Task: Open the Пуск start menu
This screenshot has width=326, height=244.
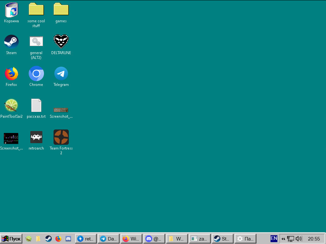Action: pos(11,239)
